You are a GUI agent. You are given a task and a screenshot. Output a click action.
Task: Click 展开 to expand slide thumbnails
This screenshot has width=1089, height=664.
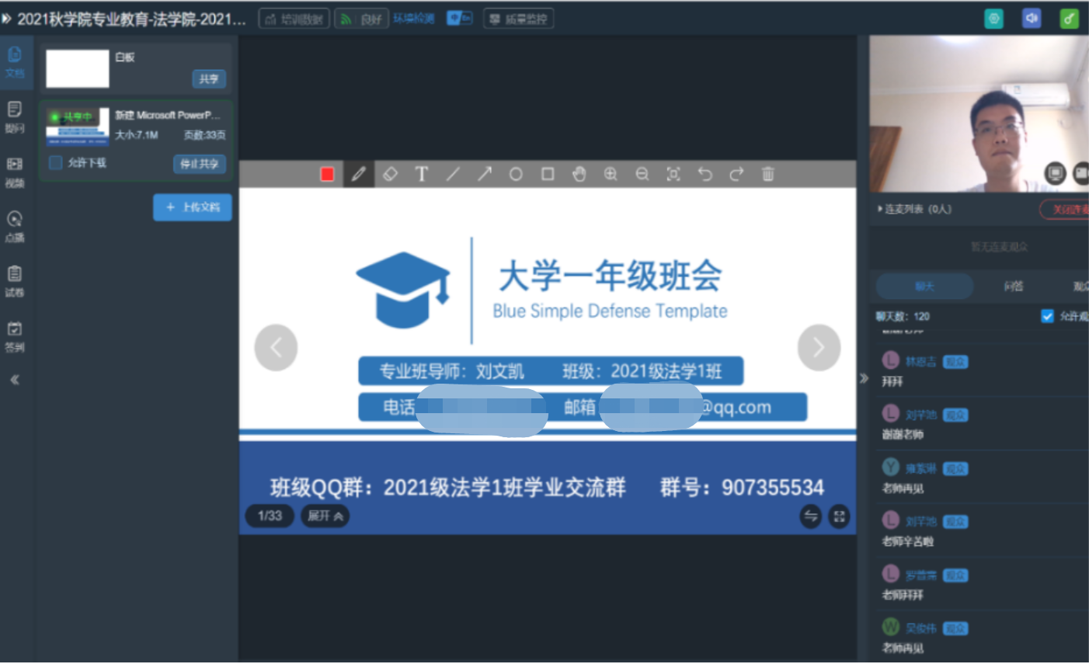(x=325, y=516)
